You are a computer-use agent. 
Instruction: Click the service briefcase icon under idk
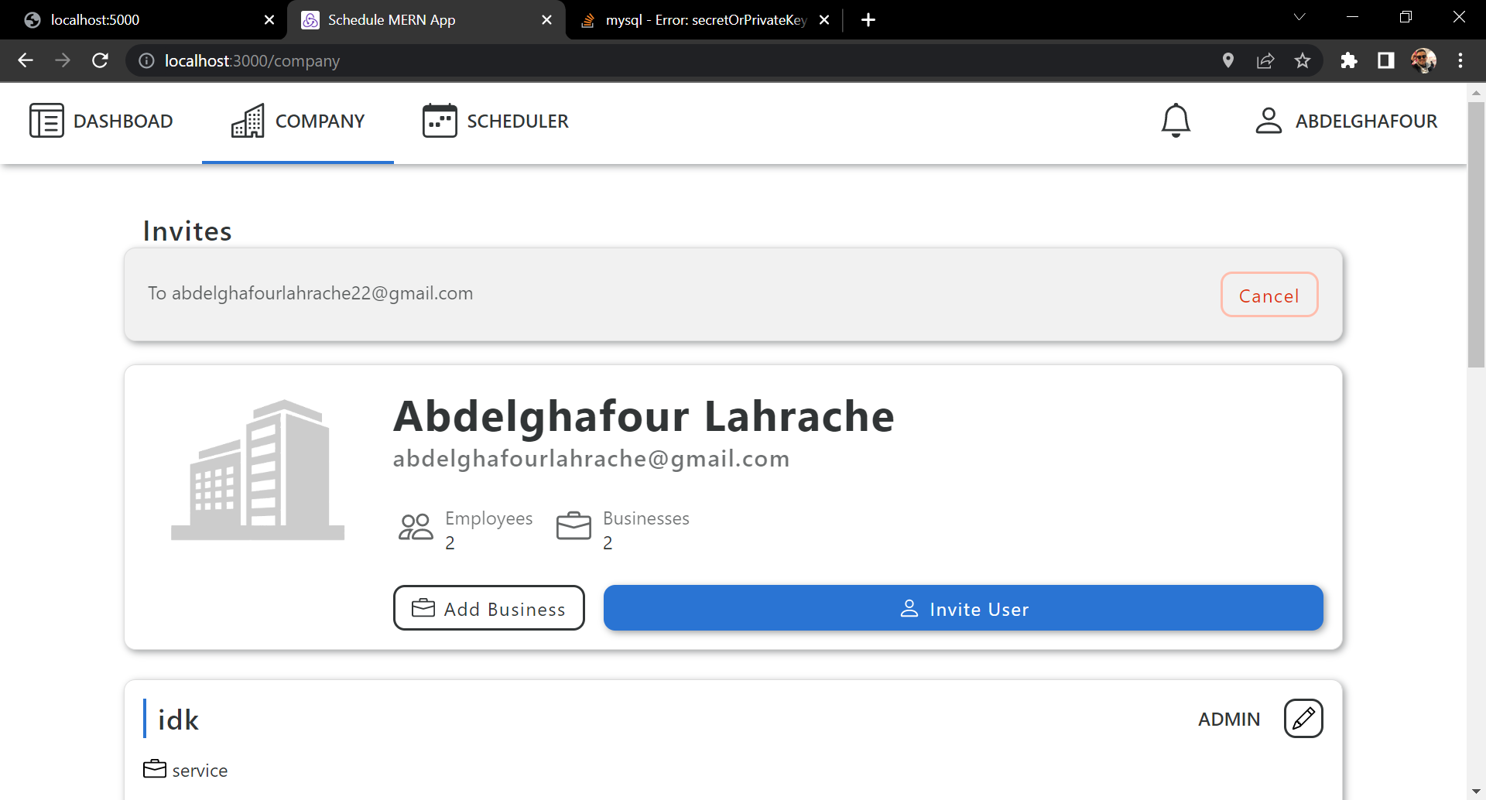155,769
